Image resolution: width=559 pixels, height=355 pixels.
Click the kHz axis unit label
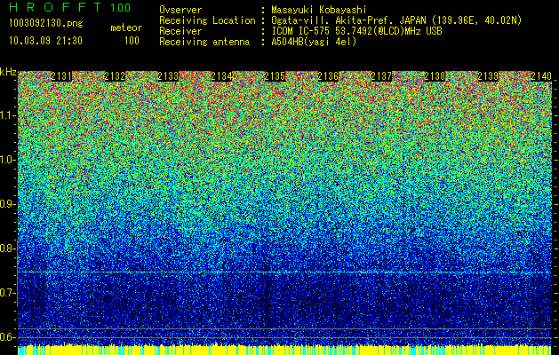[x=8, y=72]
